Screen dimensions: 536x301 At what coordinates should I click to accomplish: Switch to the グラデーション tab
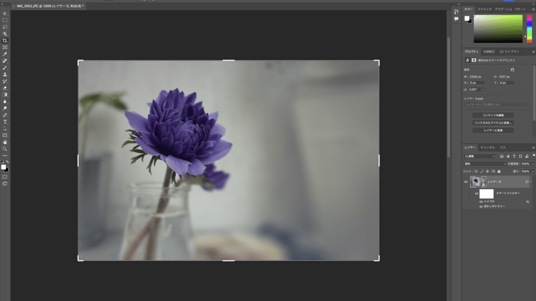(x=503, y=9)
